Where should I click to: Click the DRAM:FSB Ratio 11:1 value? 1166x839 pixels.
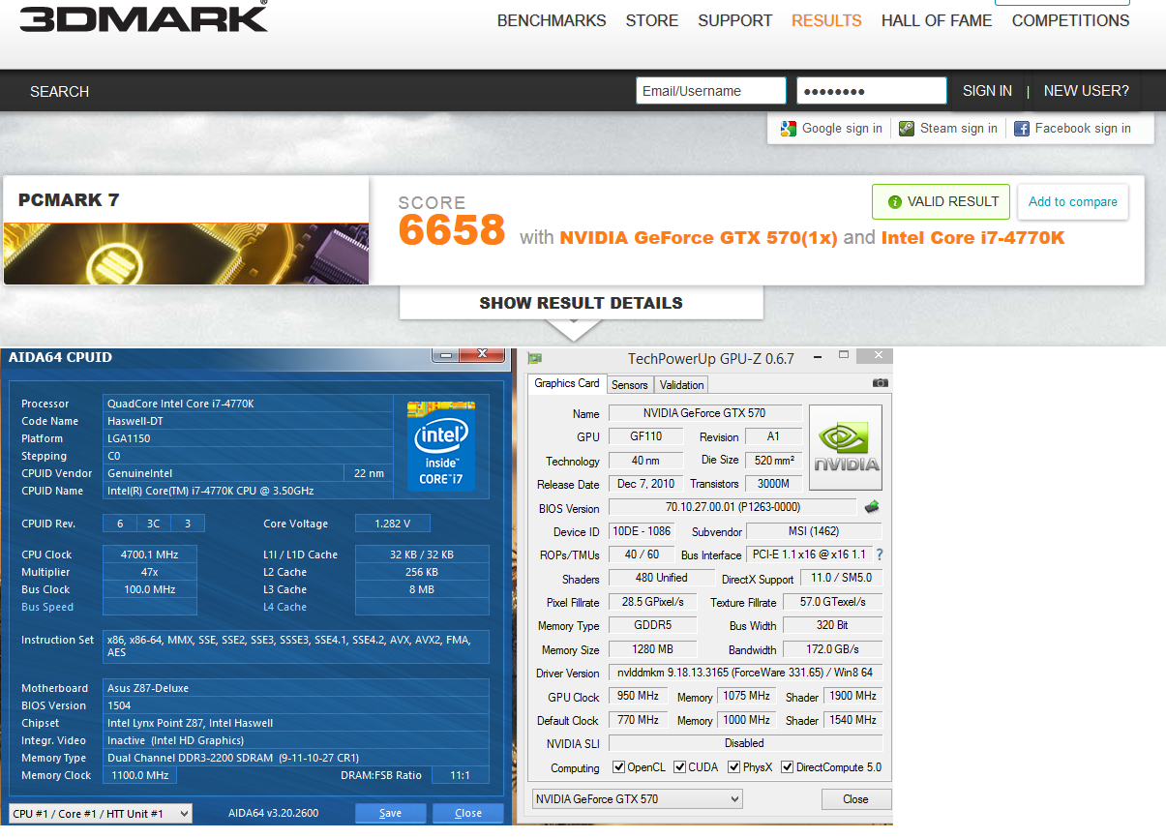461,775
